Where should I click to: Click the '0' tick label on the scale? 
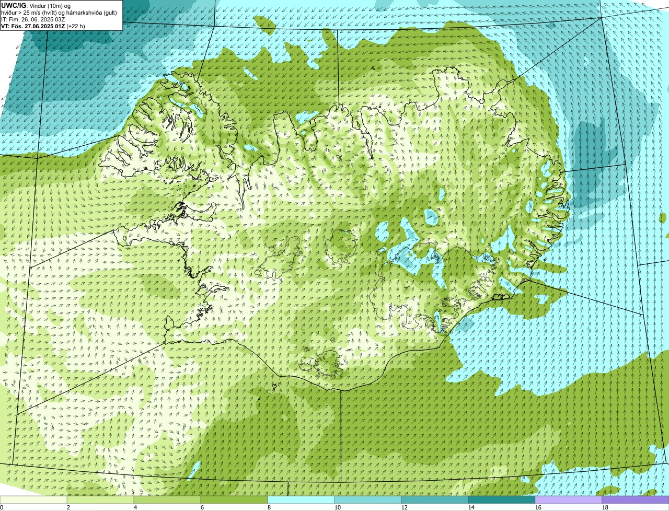coord(2,507)
